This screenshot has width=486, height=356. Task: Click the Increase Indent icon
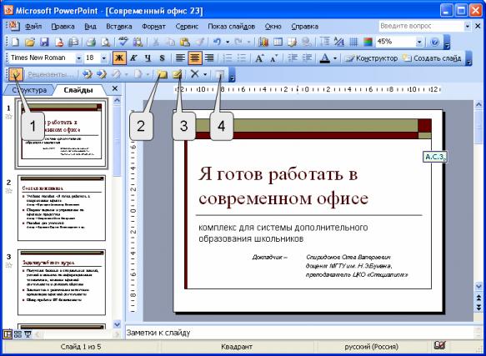click(307, 58)
